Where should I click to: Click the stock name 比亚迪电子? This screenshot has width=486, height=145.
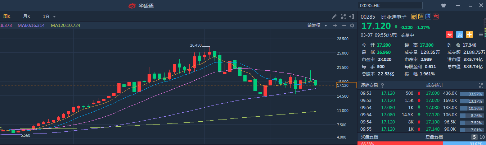click(393, 17)
